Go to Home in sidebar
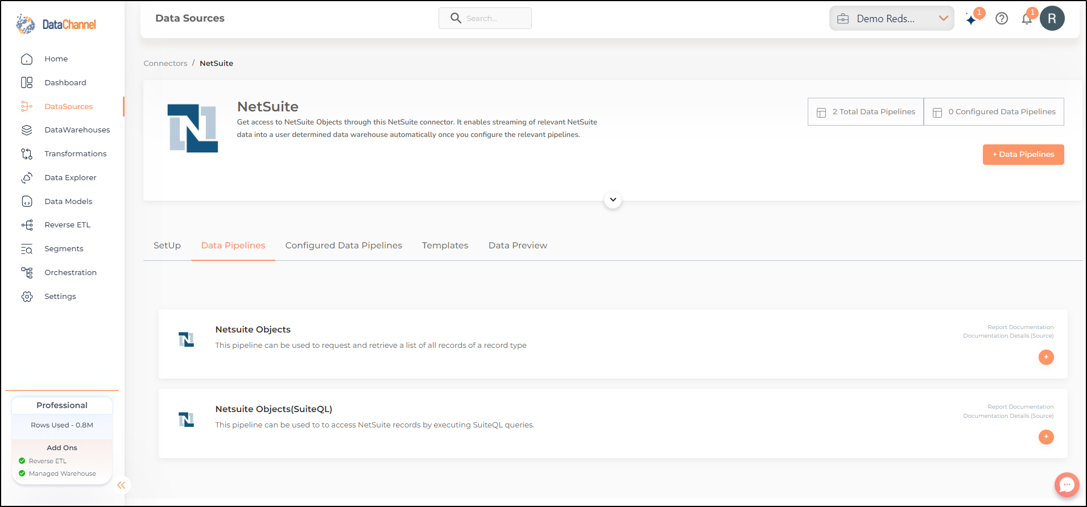The width and height of the screenshot is (1087, 507). tap(56, 59)
